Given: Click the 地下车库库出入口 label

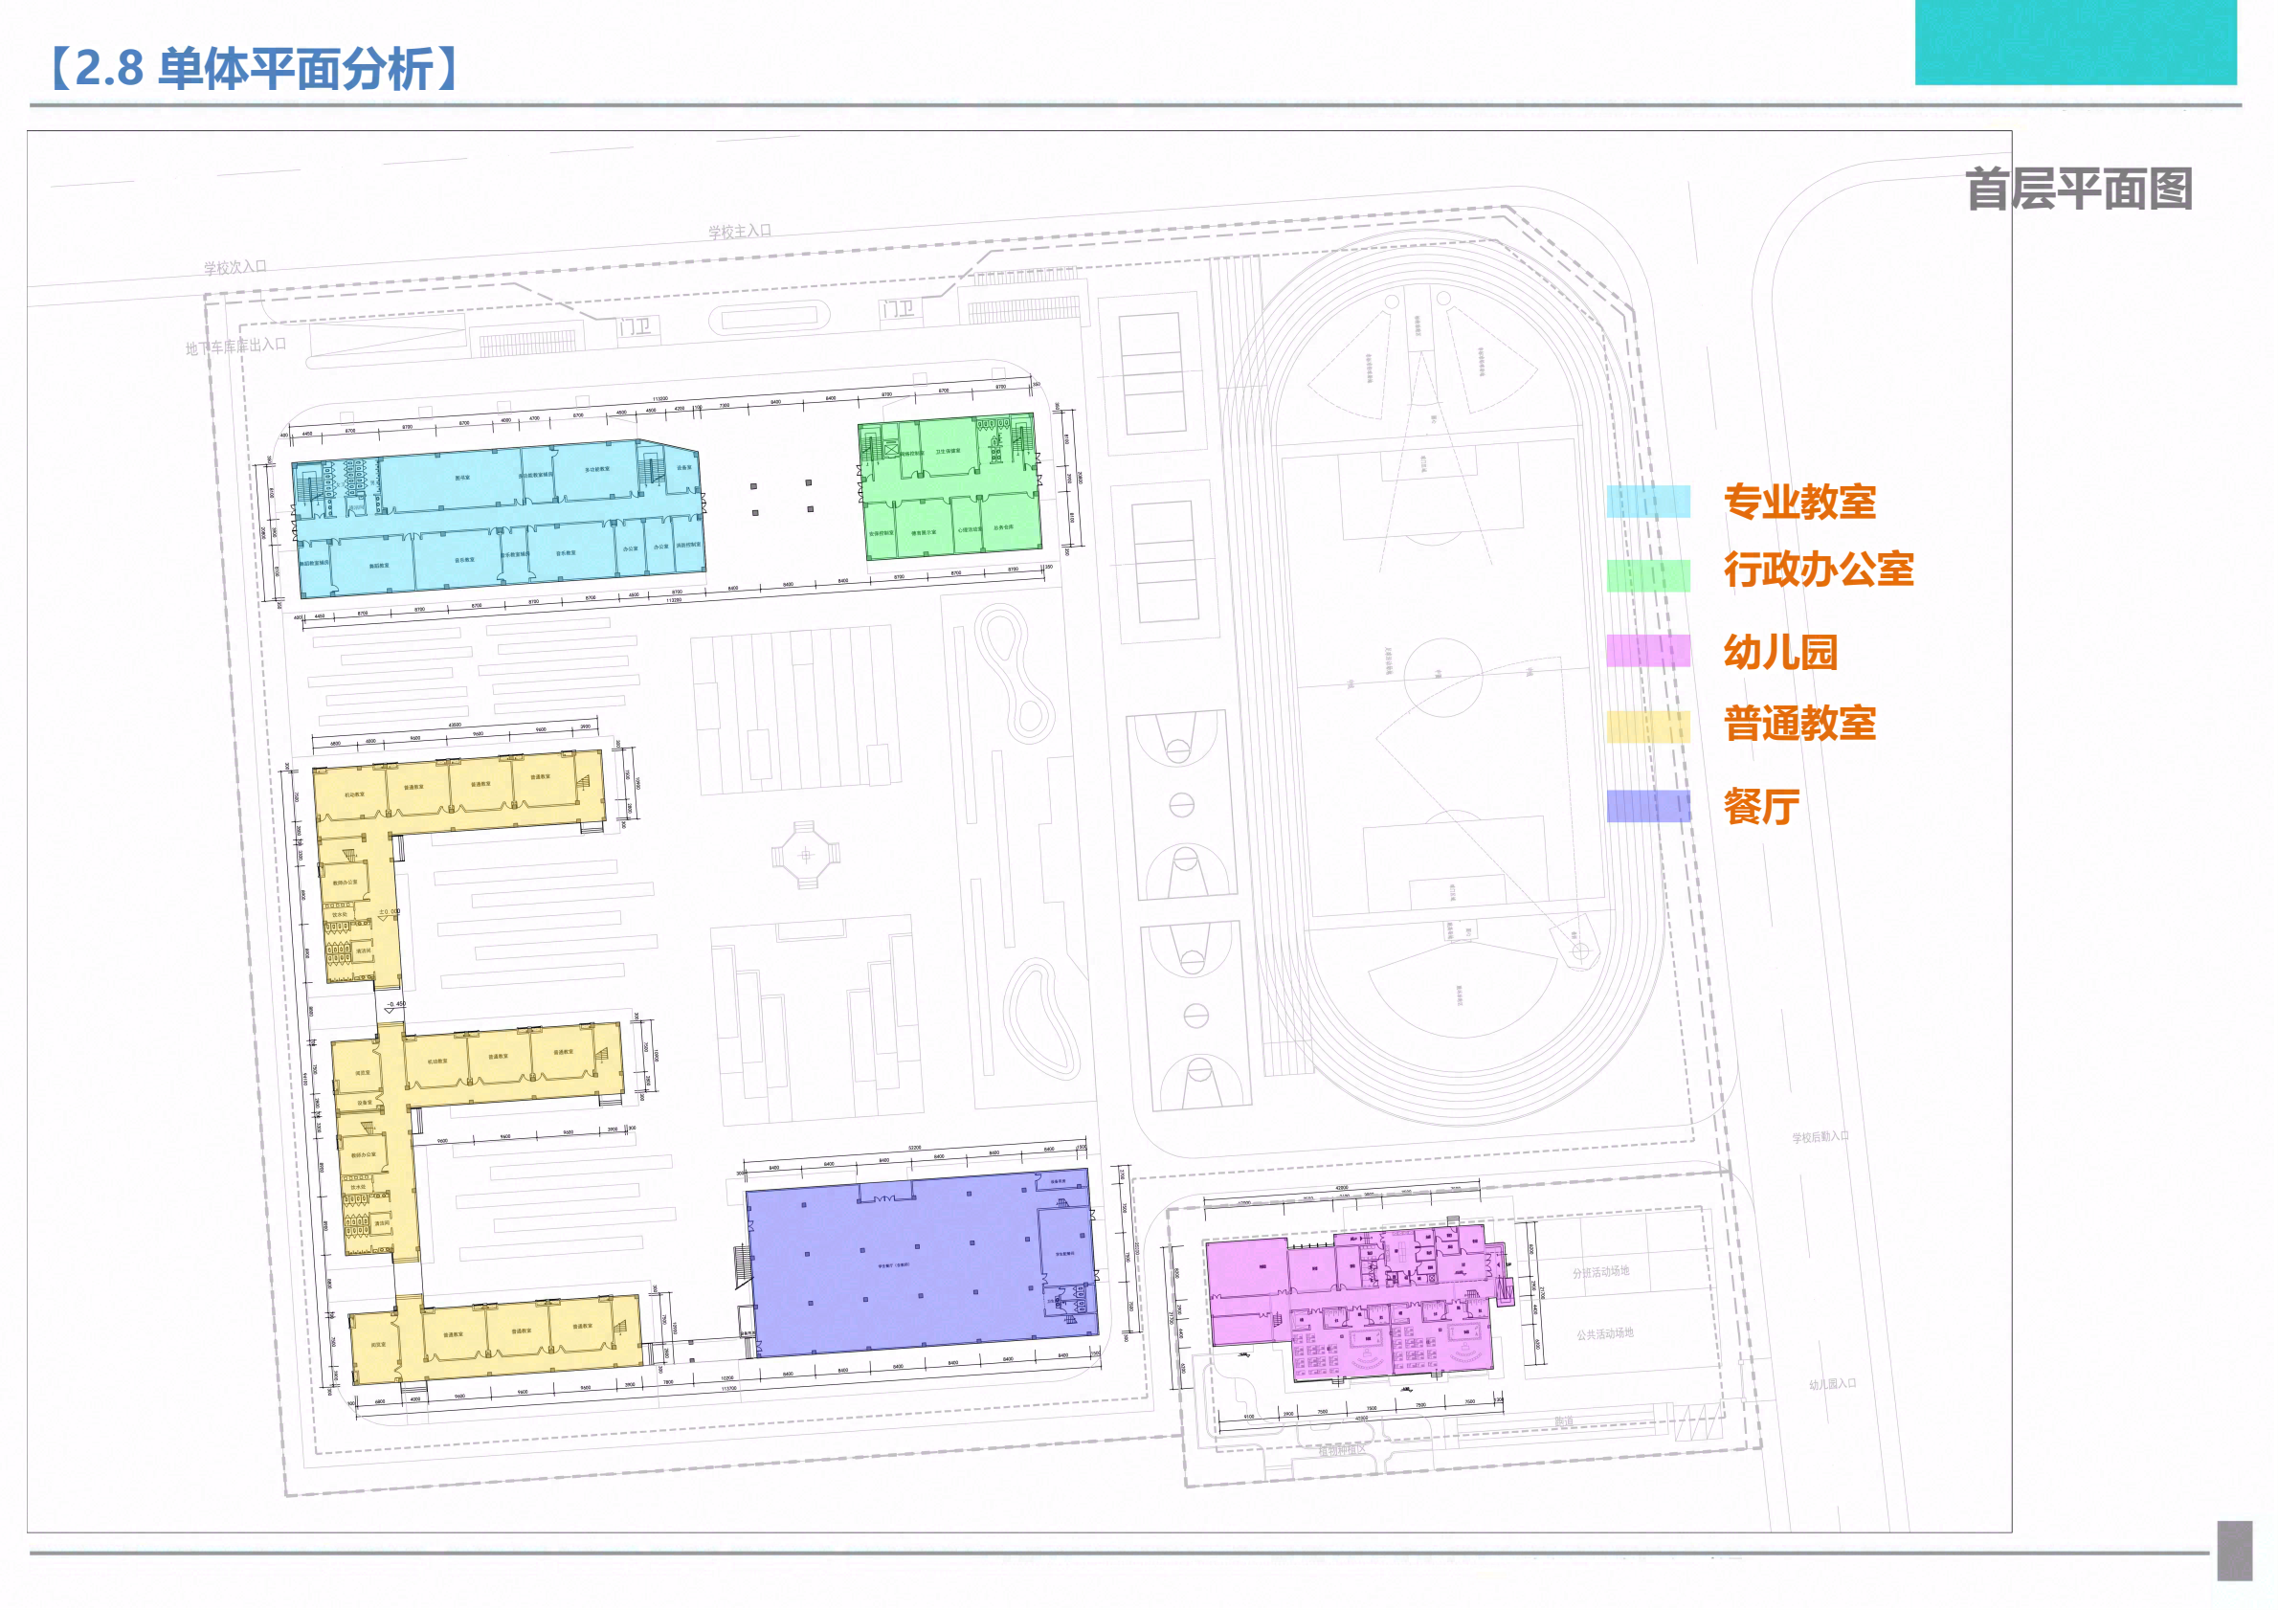Looking at the screenshot, I should click(x=236, y=347).
